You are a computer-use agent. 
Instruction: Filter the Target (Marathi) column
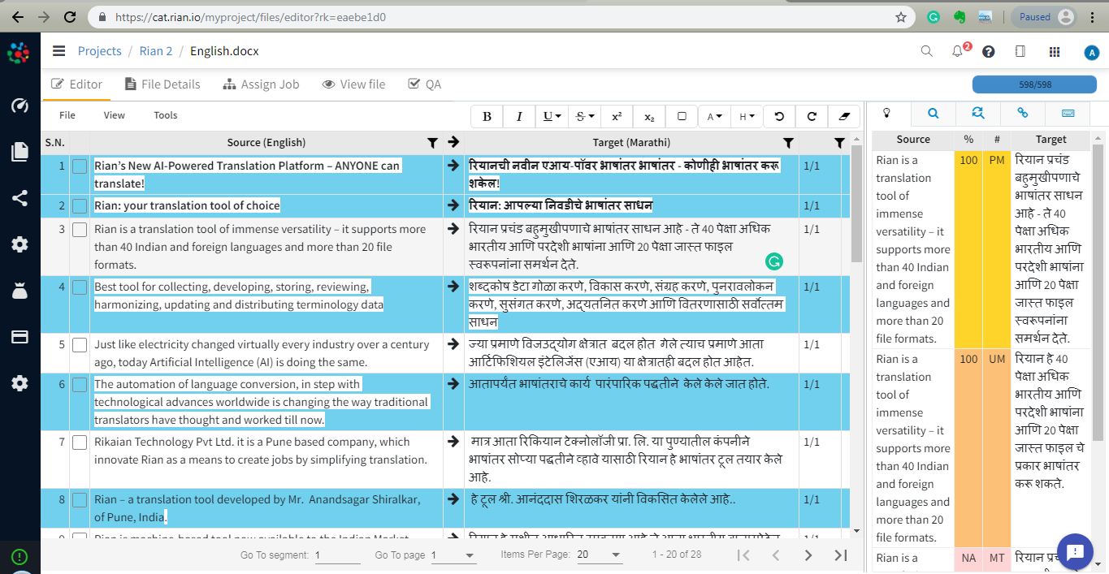788,143
